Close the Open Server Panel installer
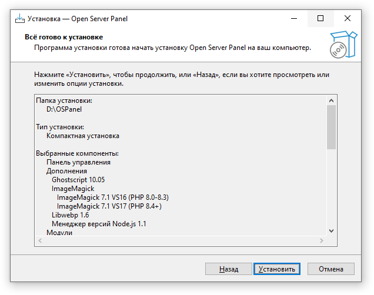This screenshot has width=374, height=295. (x=348, y=18)
